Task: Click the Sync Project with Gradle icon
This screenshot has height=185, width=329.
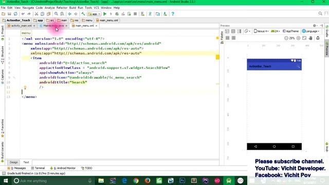Action: coord(150,14)
